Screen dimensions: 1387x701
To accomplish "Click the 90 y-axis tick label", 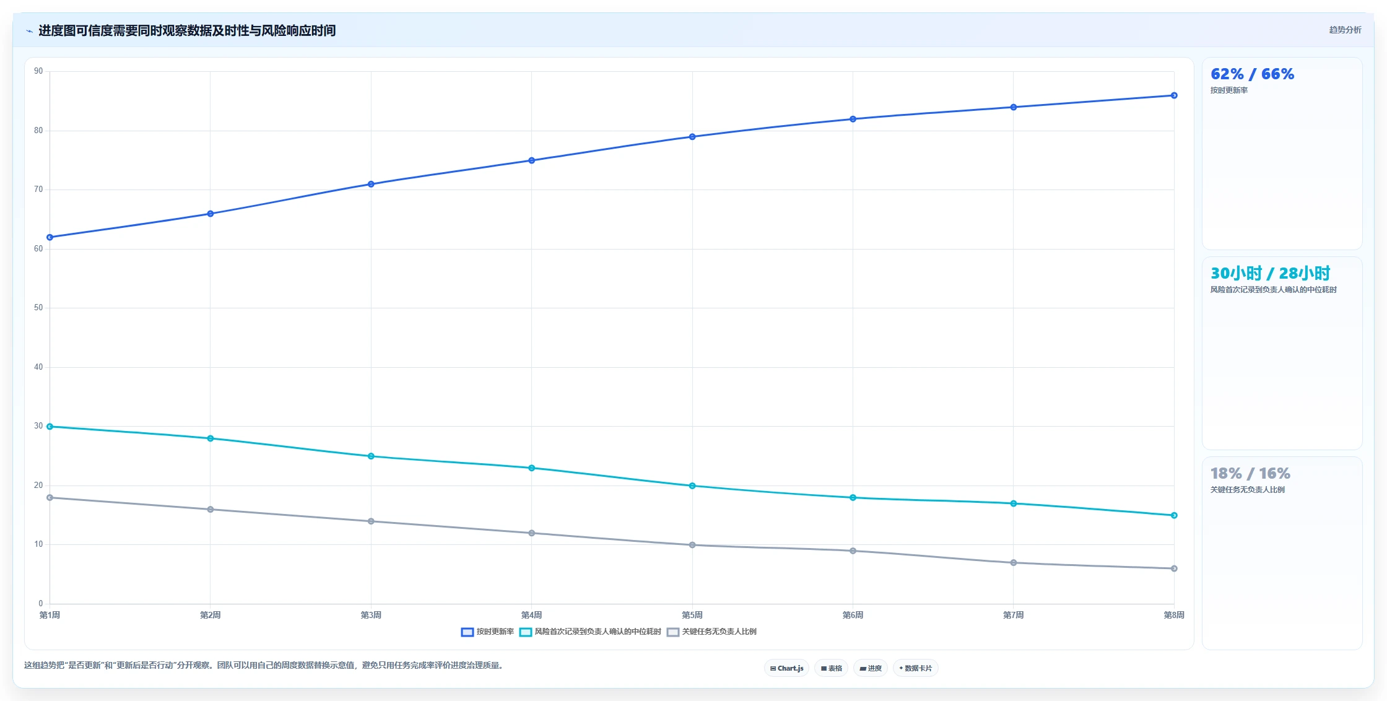I will tap(38, 71).
